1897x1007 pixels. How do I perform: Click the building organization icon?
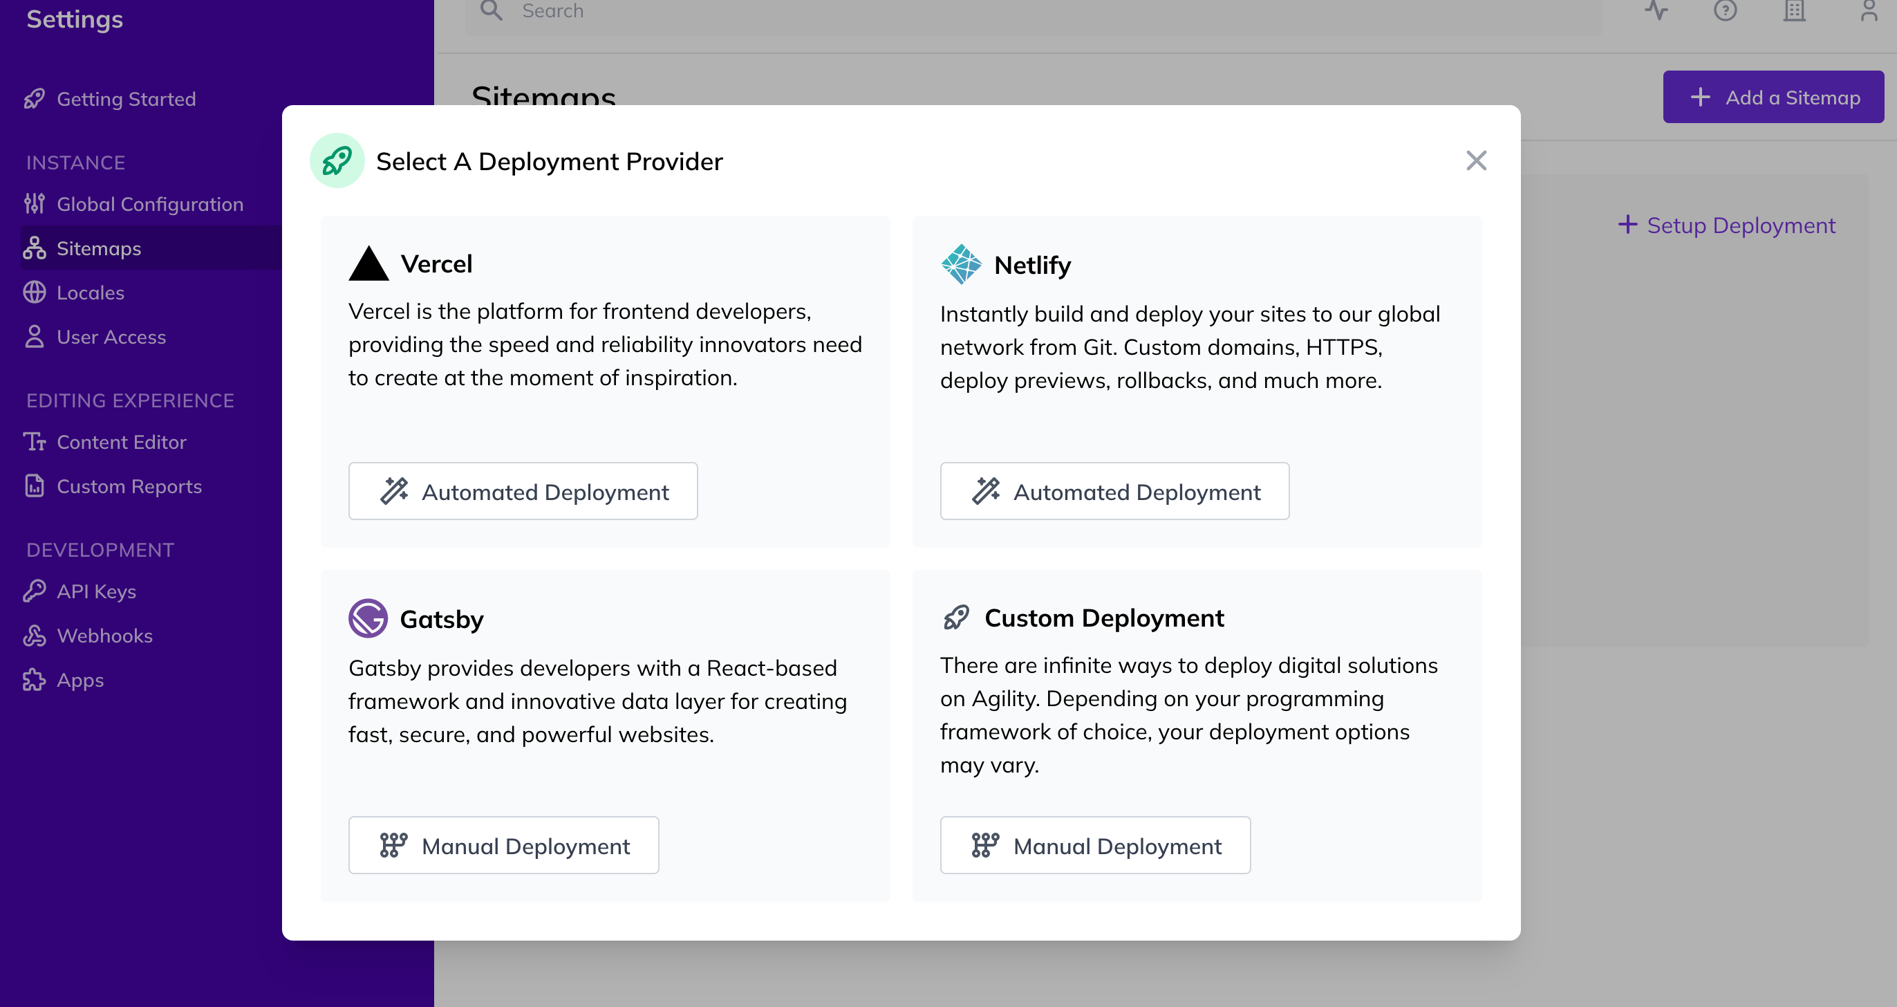click(x=1795, y=10)
